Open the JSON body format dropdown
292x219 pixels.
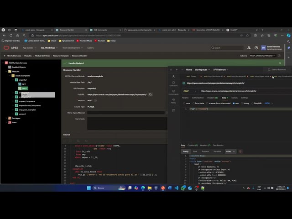click(x=269, y=104)
